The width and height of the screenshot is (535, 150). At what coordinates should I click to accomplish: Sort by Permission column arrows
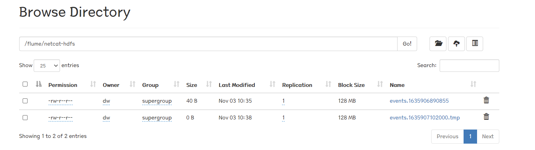tap(93, 84)
